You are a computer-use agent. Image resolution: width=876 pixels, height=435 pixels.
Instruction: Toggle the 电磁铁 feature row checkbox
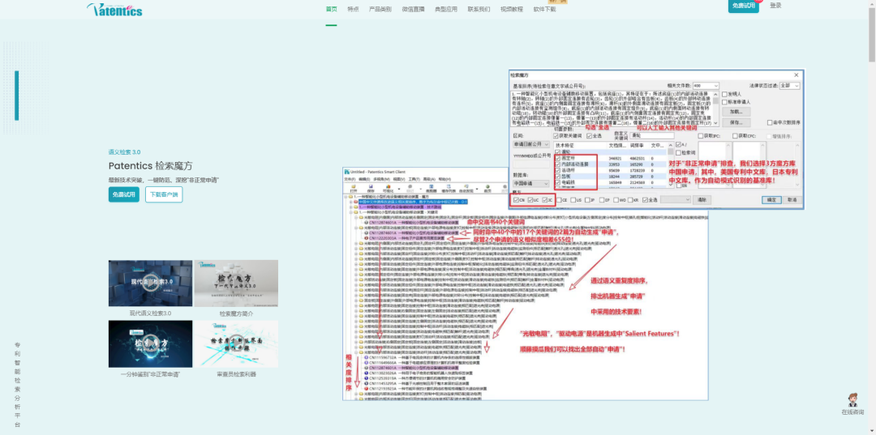[x=557, y=182]
